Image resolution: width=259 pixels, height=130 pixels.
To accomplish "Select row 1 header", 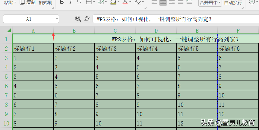I will coord(6,39).
